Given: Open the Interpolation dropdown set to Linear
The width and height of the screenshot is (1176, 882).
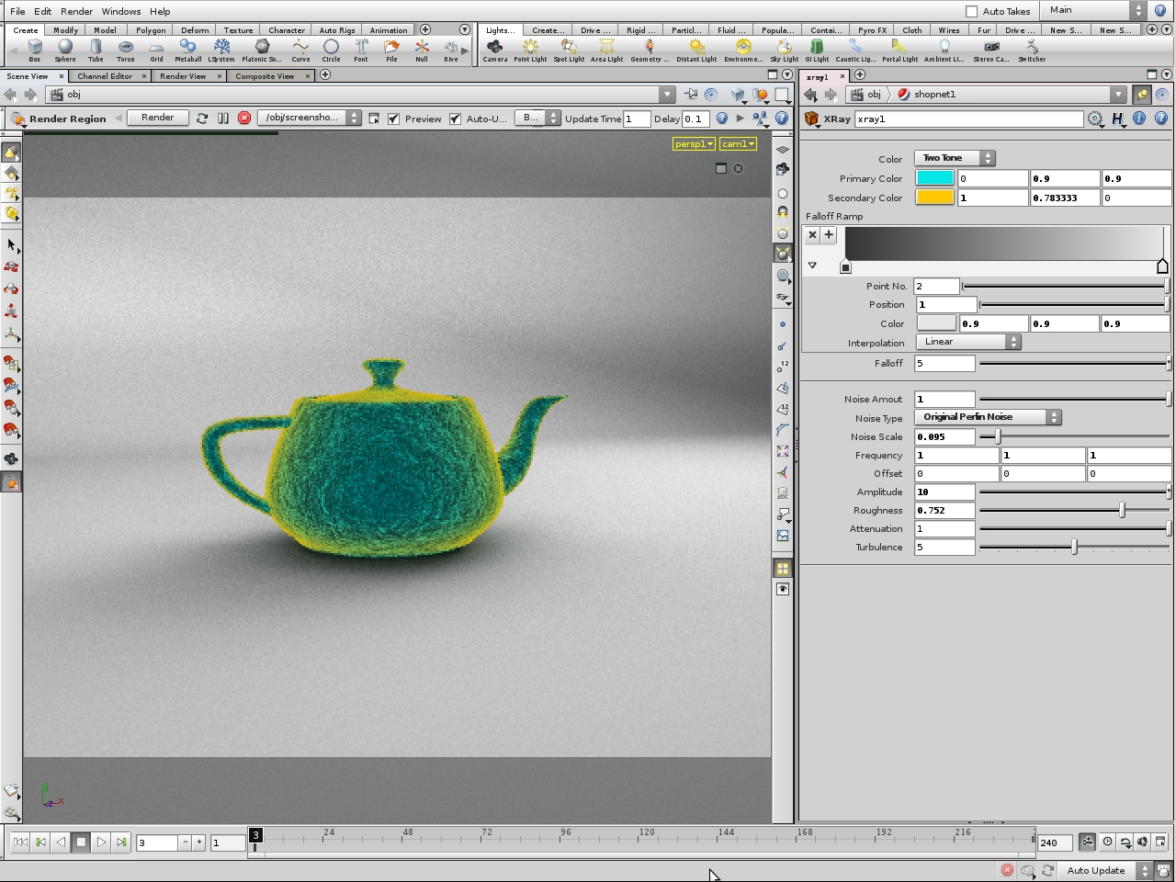Looking at the screenshot, I should [969, 341].
